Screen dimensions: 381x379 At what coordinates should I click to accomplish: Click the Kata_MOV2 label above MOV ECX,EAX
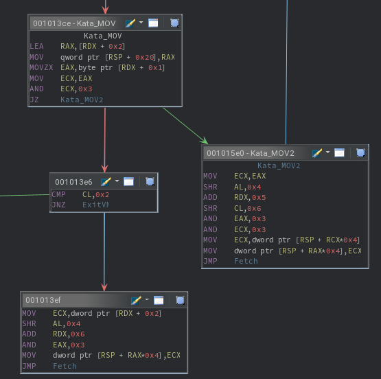click(279, 165)
